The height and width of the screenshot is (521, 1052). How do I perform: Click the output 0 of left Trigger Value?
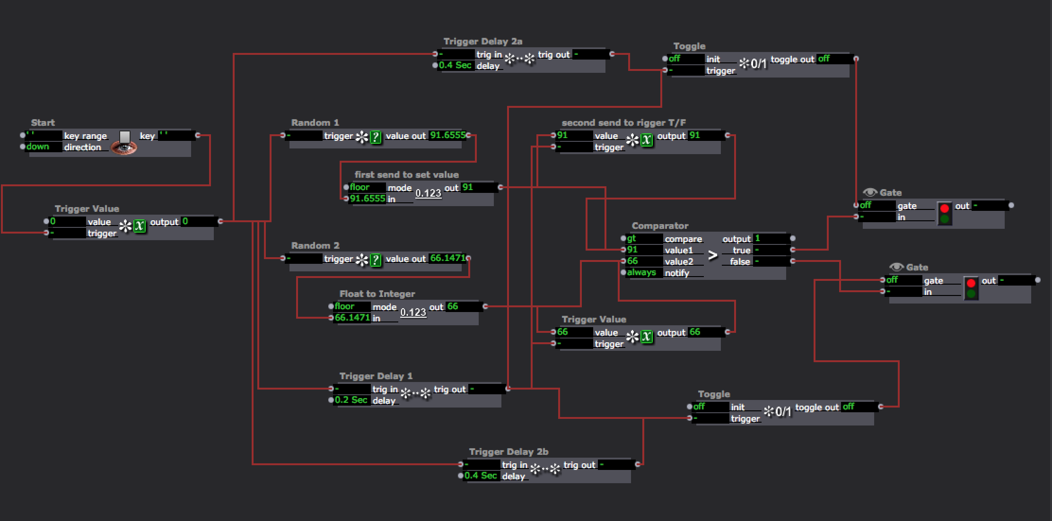point(200,222)
